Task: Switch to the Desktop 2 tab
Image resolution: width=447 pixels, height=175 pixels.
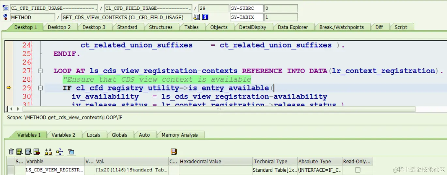Action: [x=59, y=27]
